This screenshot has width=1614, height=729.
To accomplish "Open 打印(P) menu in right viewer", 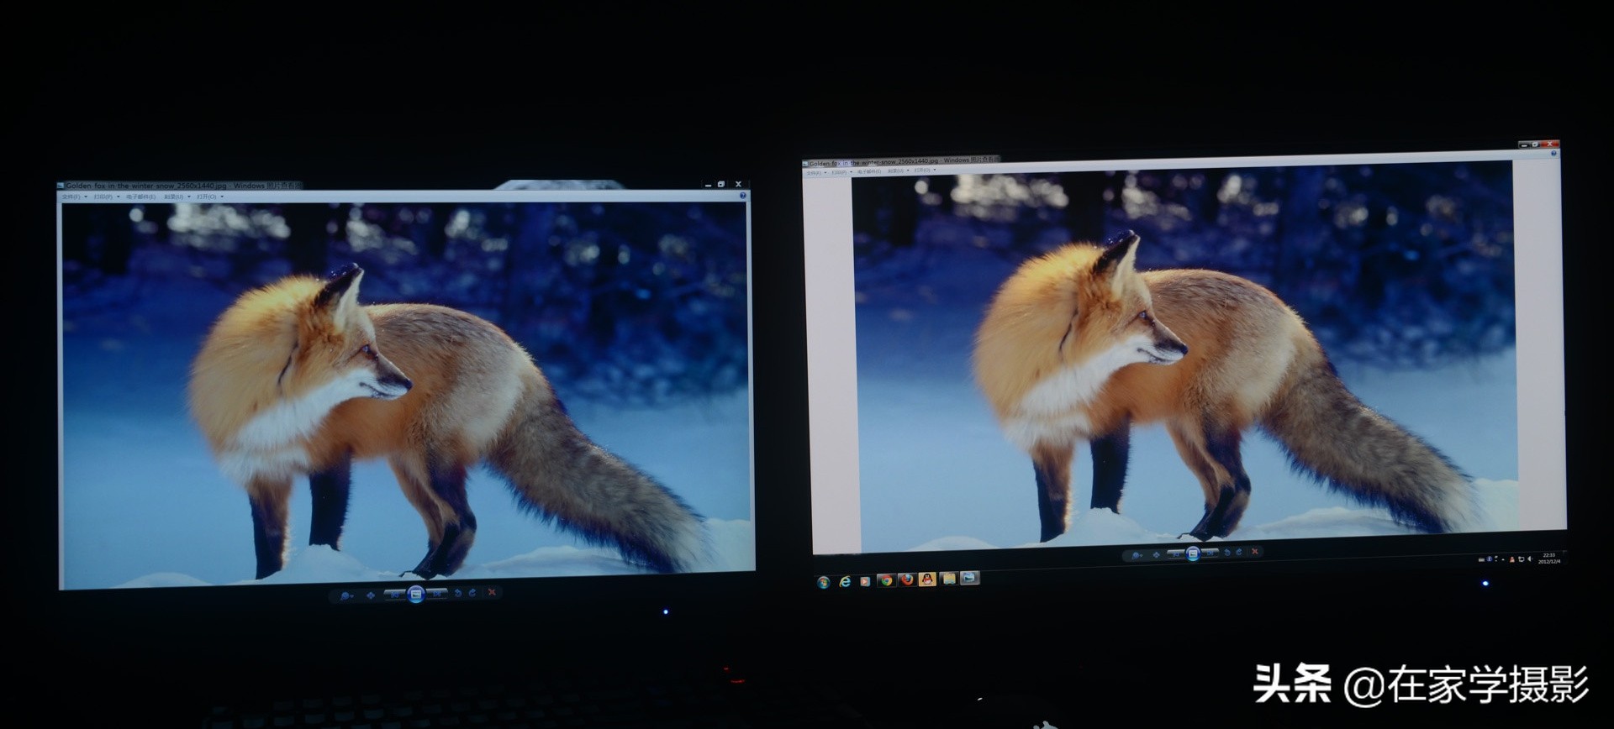I will tap(841, 172).
